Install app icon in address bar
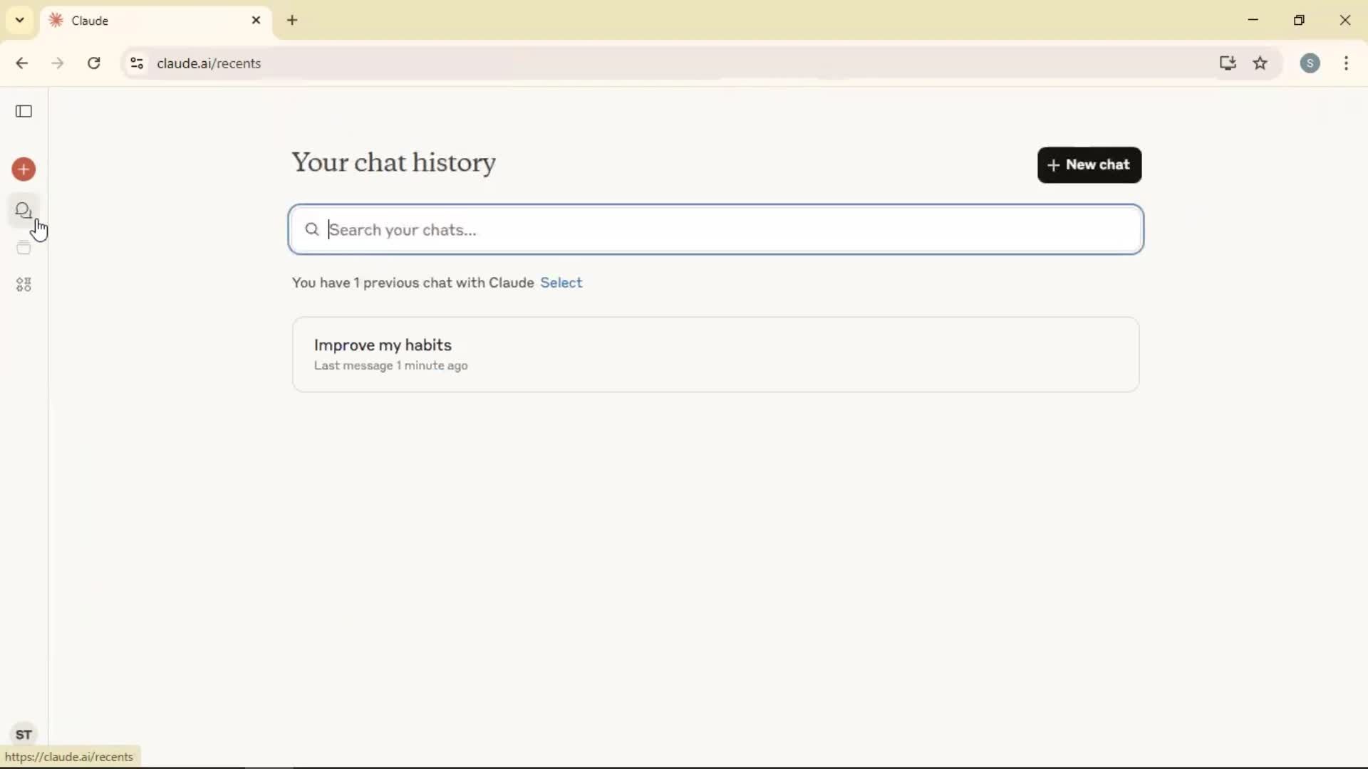This screenshot has width=1368, height=769. coord(1227,63)
